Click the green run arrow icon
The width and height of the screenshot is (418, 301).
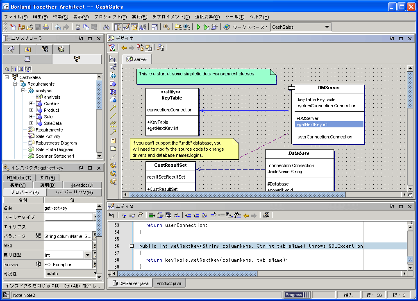198,27
